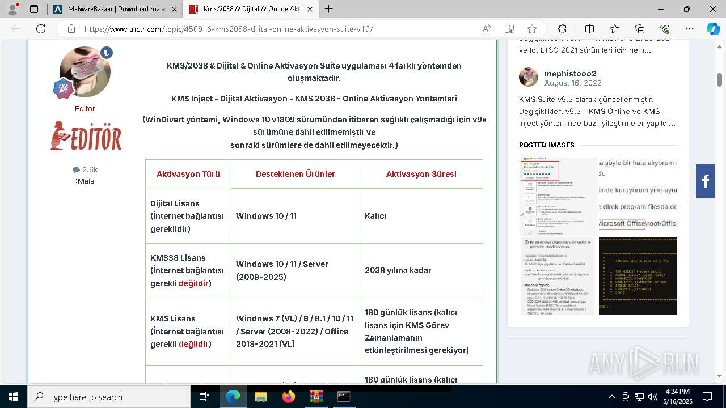Open mephistooo2 profile link
The height and width of the screenshot is (408, 726).
(x=571, y=74)
